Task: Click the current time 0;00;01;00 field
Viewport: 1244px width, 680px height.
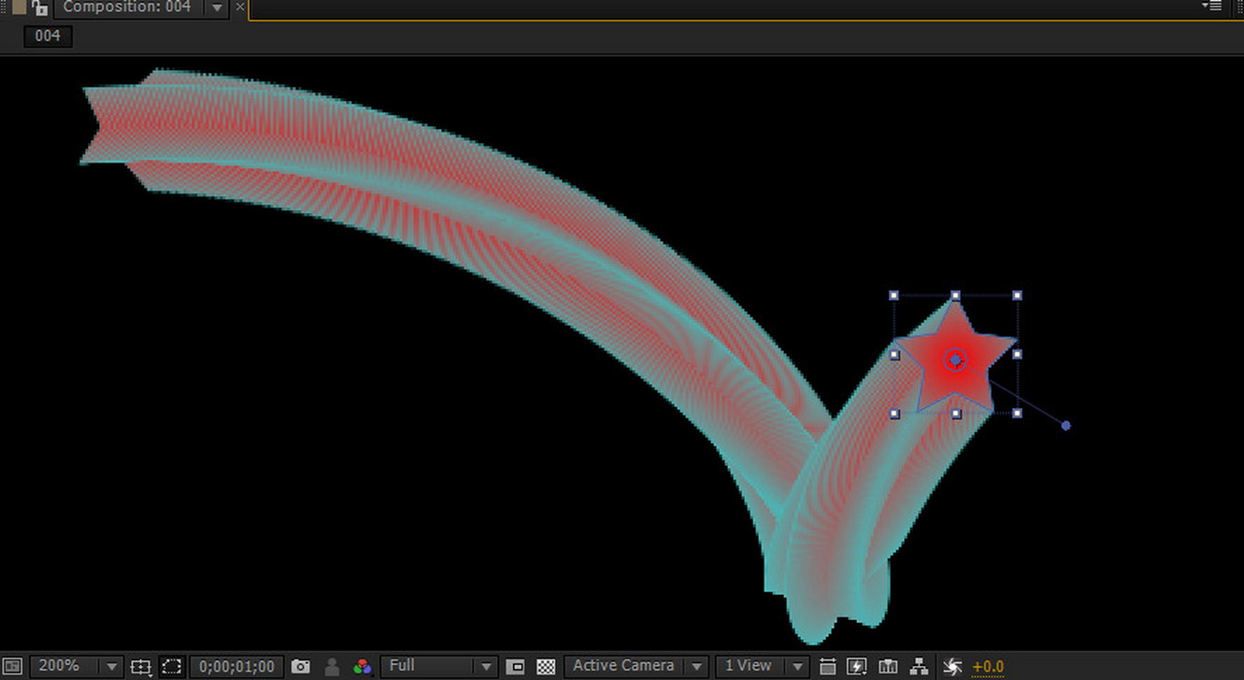Action: [236, 666]
